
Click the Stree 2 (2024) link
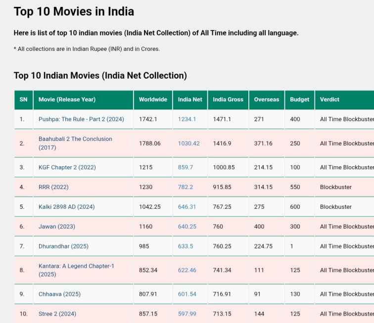pyautogui.click(x=57, y=314)
